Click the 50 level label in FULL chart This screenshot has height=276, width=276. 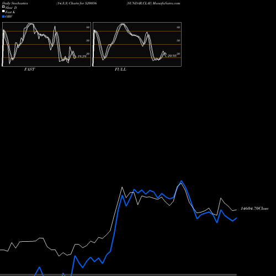coord(178,40)
